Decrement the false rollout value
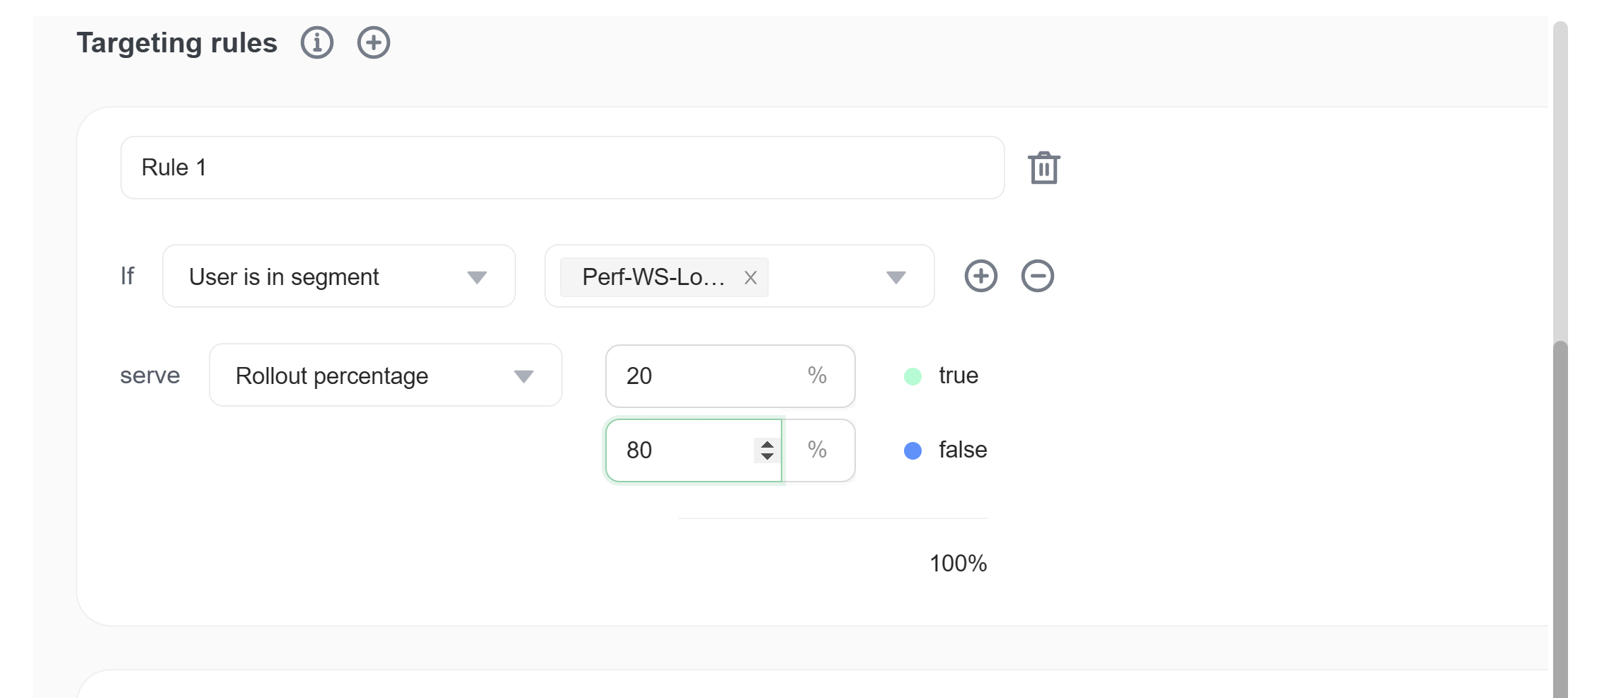The image size is (1602, 698). click(768, 458)
